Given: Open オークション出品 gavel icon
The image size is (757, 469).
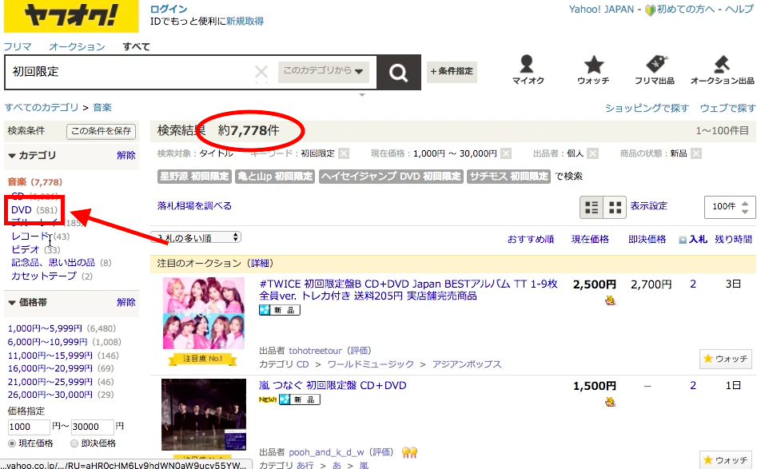Looking at the screenshot, I should point(723,70).
